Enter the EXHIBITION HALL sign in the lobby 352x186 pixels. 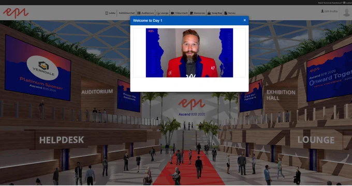click(x=281, y=95)
